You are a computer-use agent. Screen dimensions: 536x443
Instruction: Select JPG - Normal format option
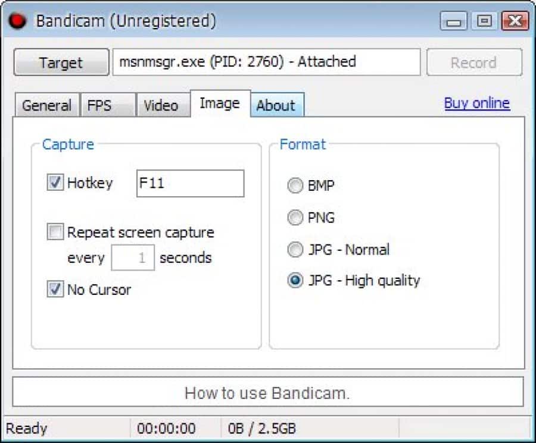click(295, 250)
